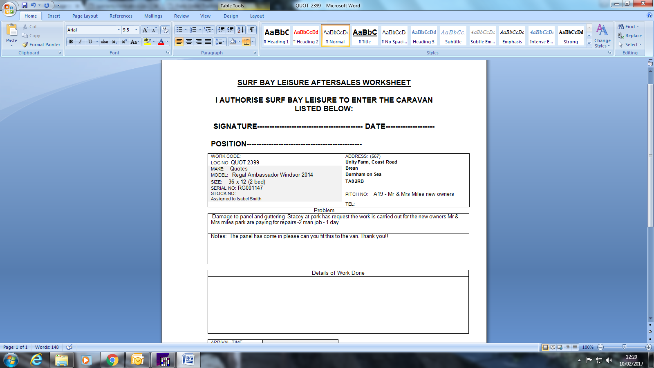Click the zoom slider handle

[624, 347]
